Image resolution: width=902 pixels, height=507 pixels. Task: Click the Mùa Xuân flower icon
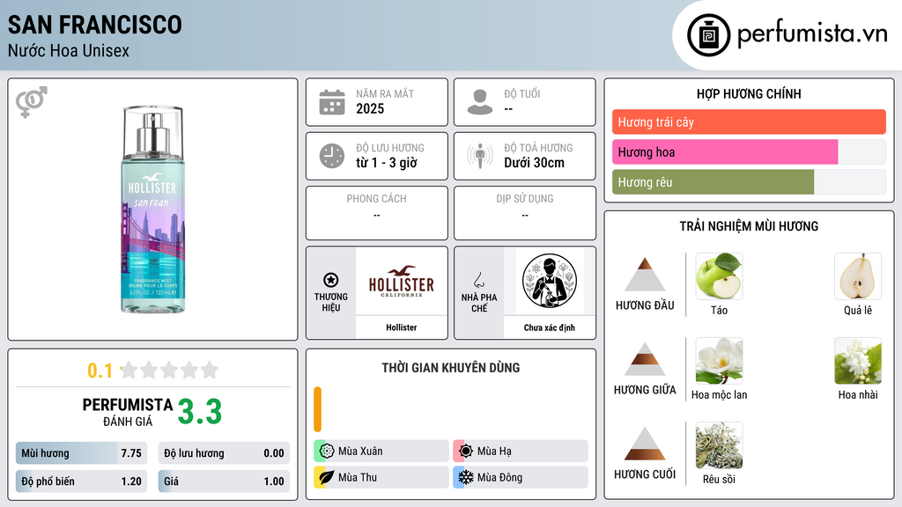coord(327,452)
